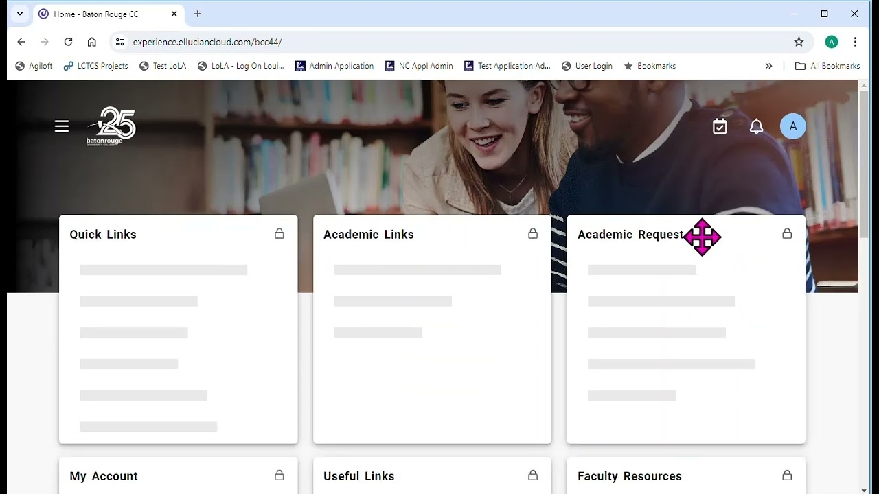Image resolution: width=879 pixels, height=494 pixels.
Task: Open the calendar check icon
Action: pyautogui.click(x=720, y=126)
